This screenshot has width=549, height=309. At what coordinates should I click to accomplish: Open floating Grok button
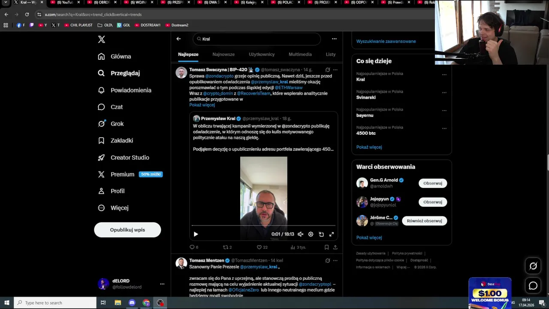(533, 266)
